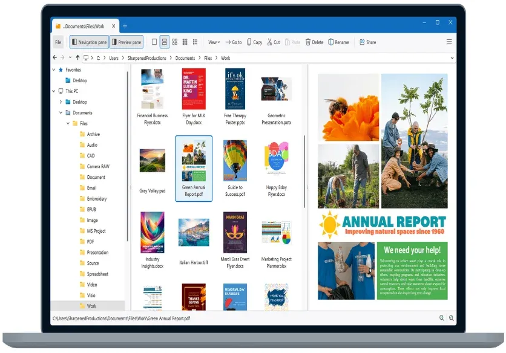
Task: Click the Rename toolbar button
Action: click(338, 42)
